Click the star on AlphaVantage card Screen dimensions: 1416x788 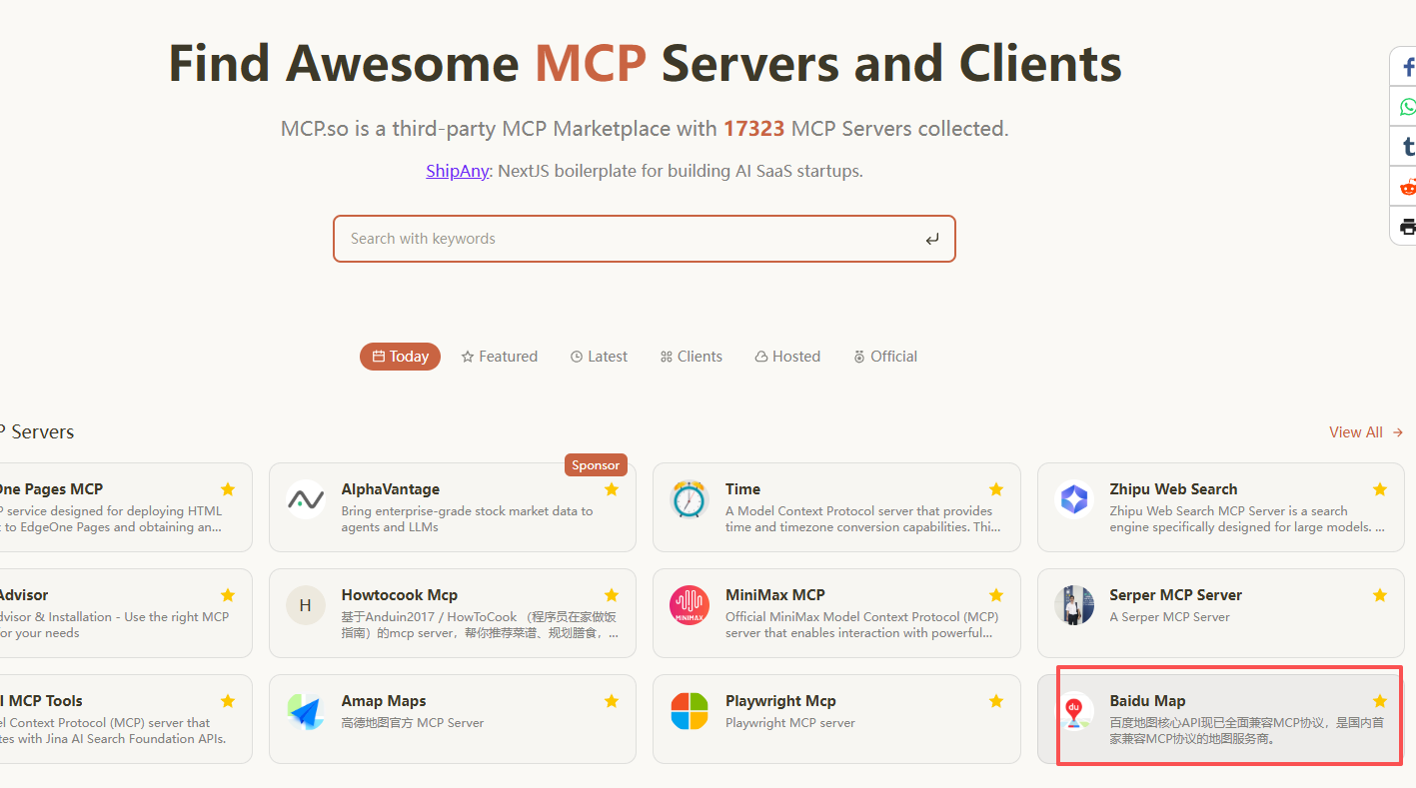coord(612,489)
